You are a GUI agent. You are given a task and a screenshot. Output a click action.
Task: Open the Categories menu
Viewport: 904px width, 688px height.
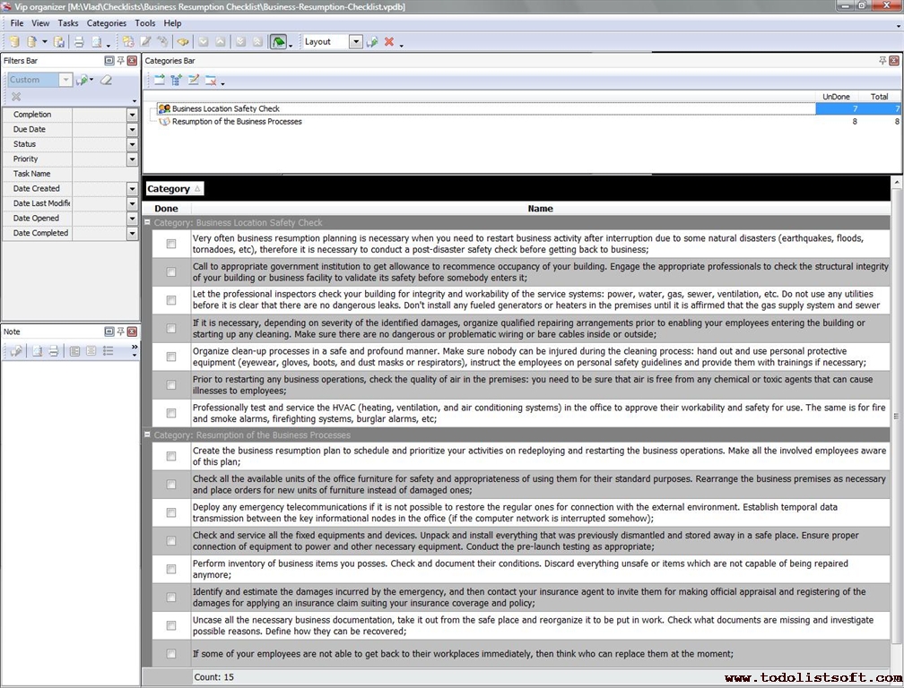coord(106,23)
